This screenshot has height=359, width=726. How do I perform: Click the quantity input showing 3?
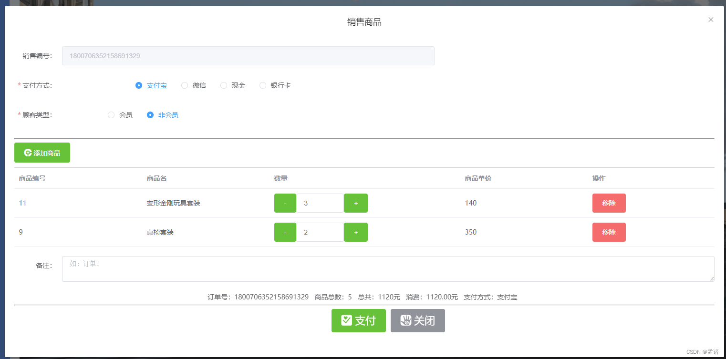pyautogui.click(x=320, y=203)
